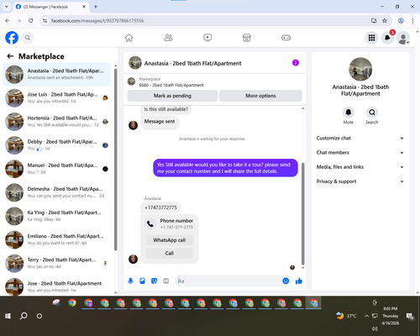Open Hortensia conversation

56,122
